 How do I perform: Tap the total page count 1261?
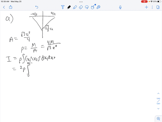[158, 104]
